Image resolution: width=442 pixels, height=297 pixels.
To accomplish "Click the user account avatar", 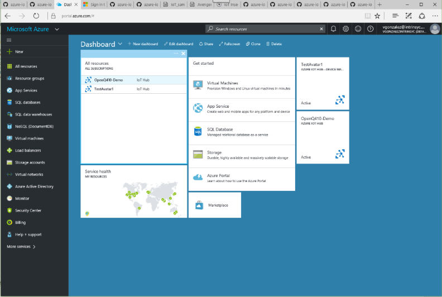I will tap(435, 29).
